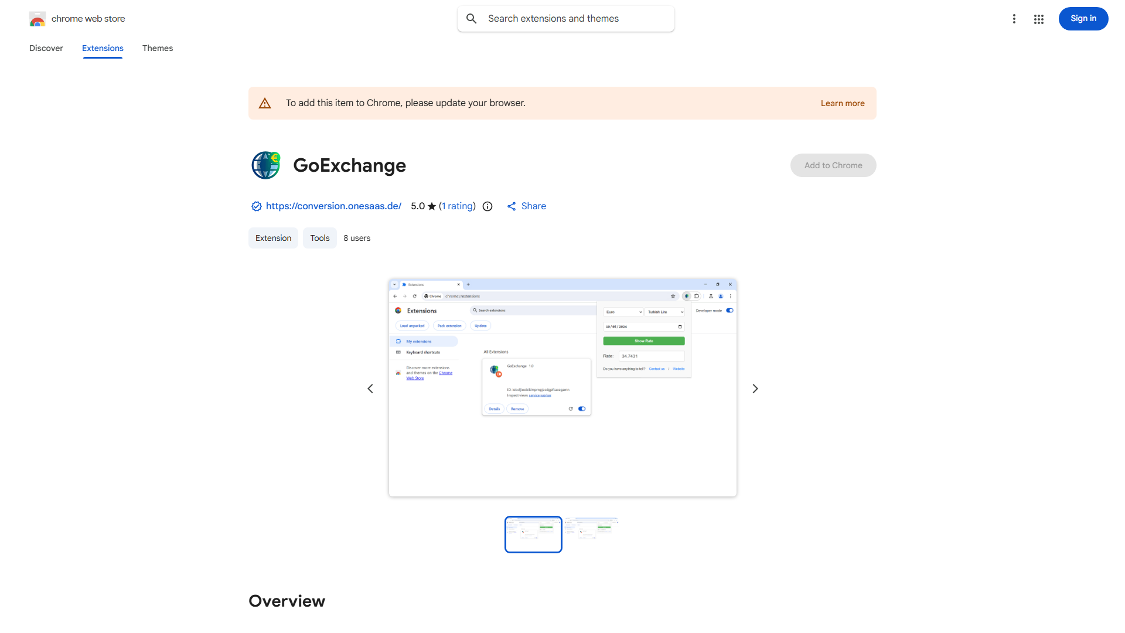Viewport: 1125px width, 633px height.
Task: Switch to the Themes tab
Action: point(157,48)
